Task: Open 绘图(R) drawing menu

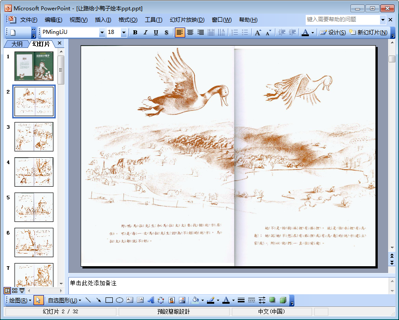Action: pos(20,301)
